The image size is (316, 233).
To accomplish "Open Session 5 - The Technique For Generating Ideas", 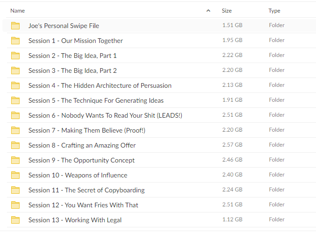I will point(96,100).
